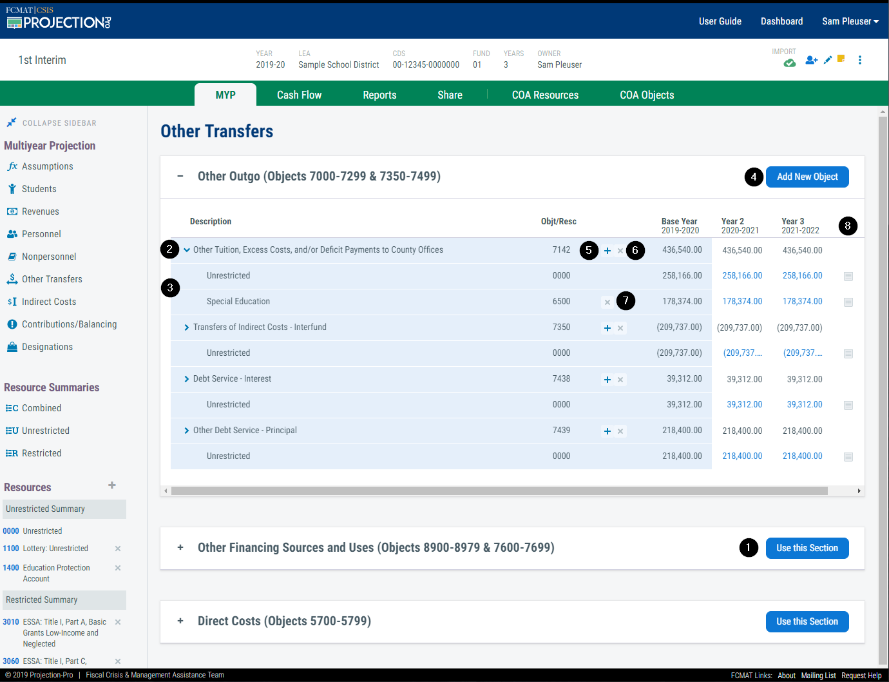Open the three-dot more options menu
This screenshot has width=889, height=682.
(860, 60)
